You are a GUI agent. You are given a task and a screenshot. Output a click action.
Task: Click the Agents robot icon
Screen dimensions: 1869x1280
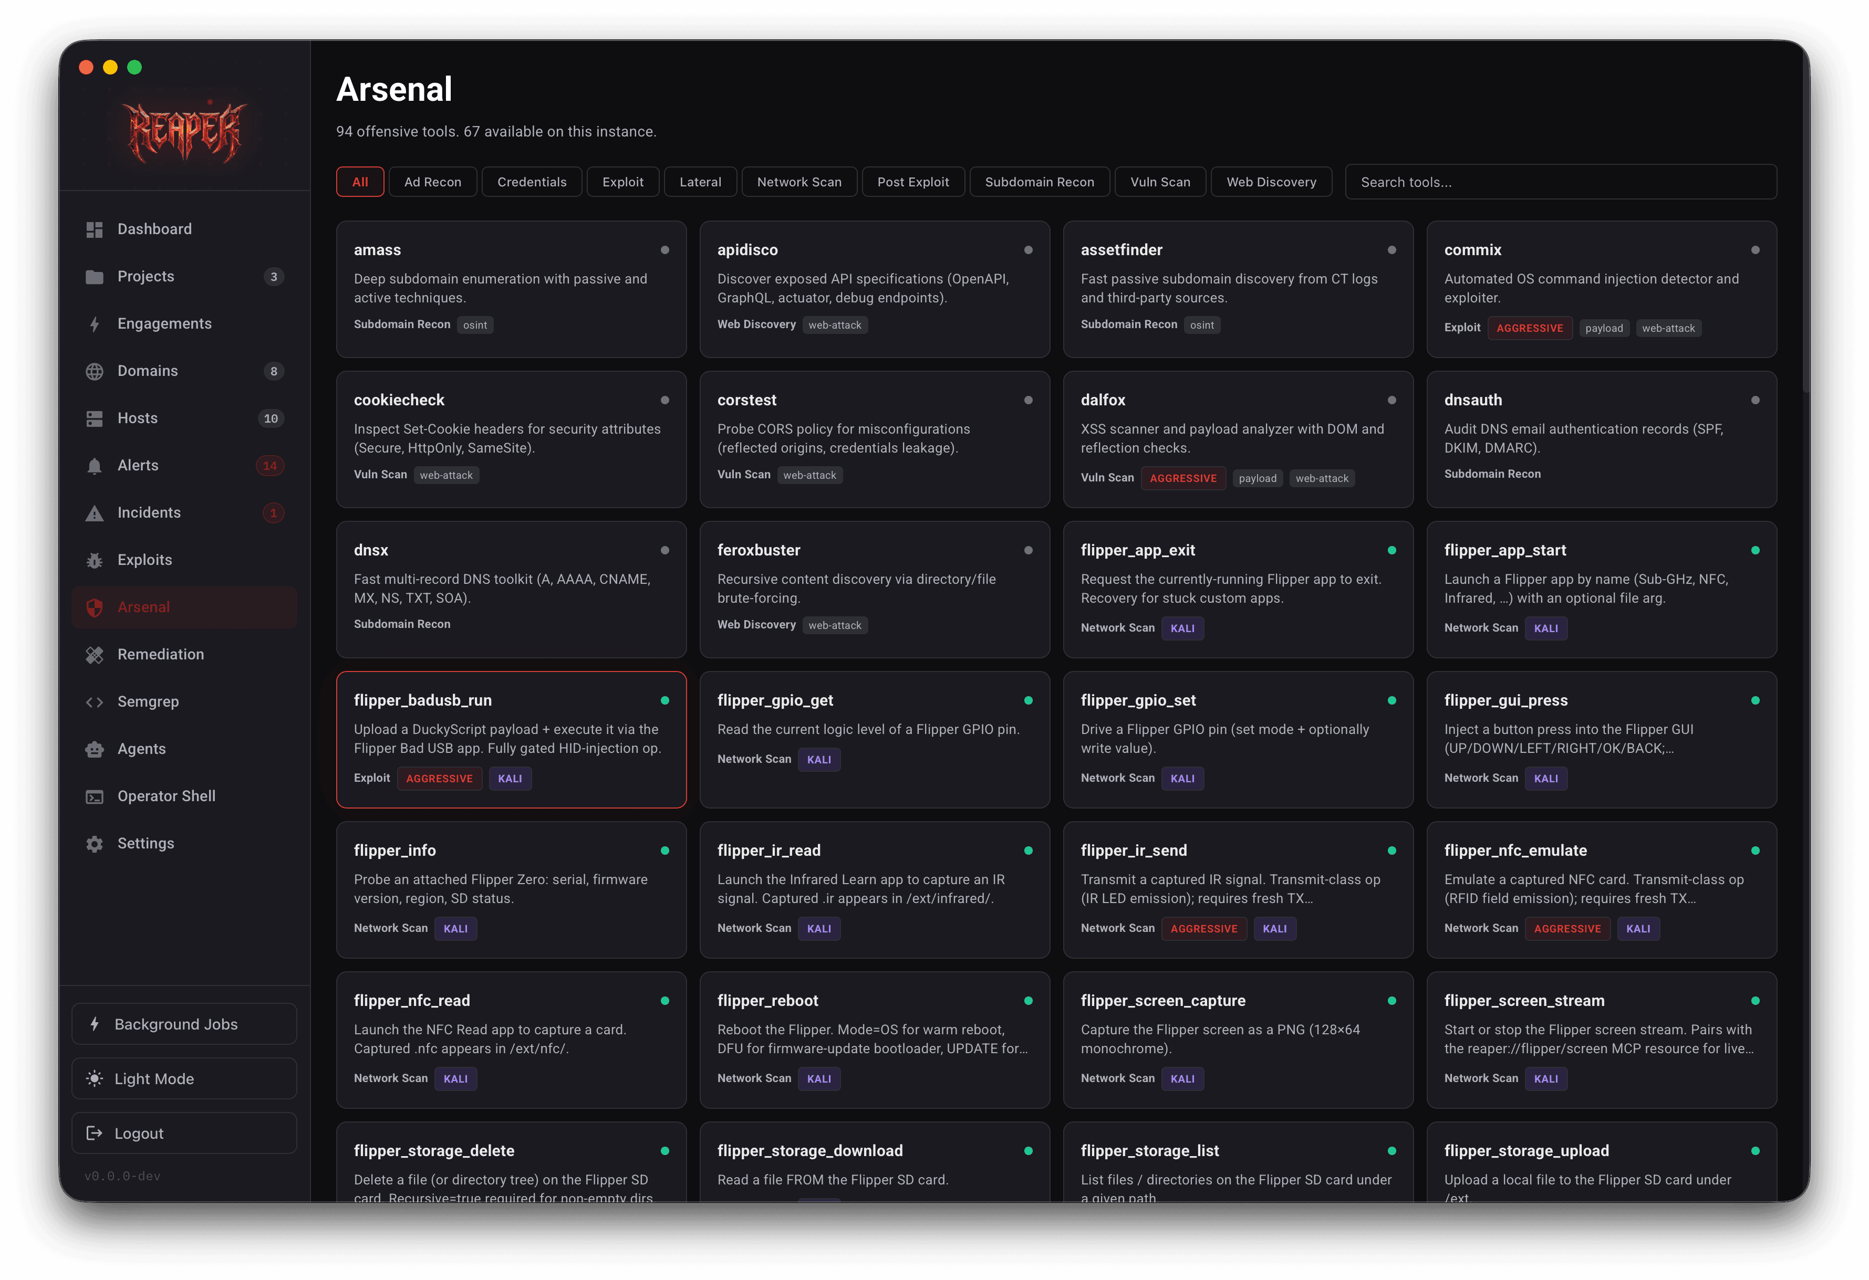click(x=94, y=749)
